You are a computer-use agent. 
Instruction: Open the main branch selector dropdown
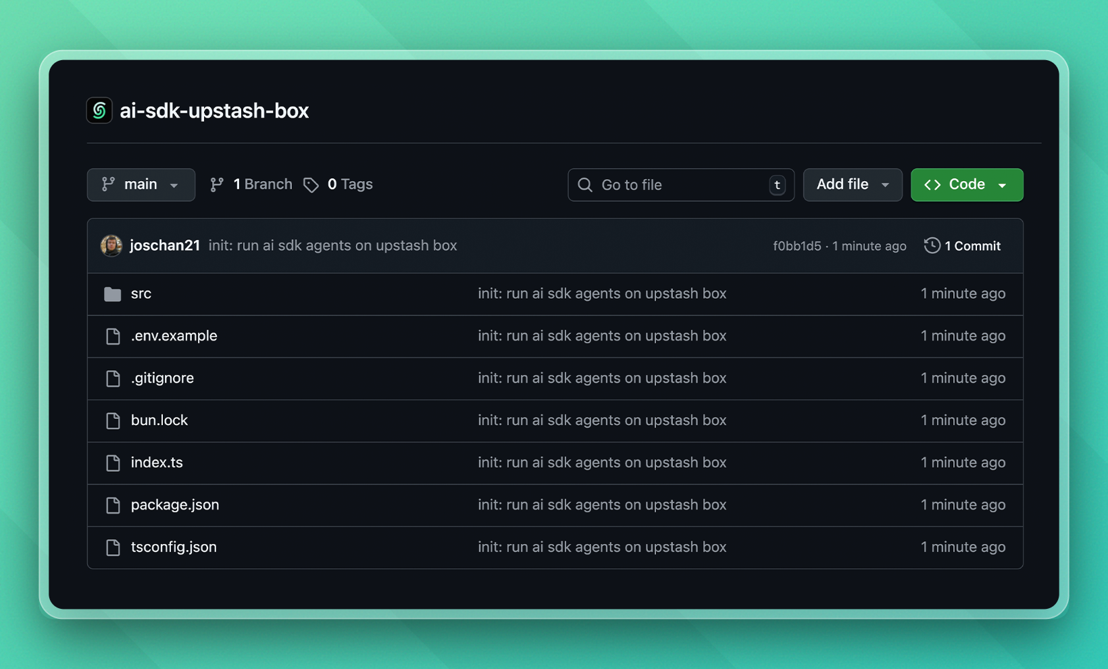(141, 184)
